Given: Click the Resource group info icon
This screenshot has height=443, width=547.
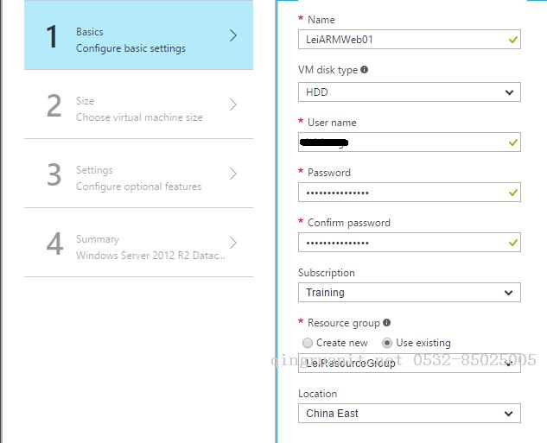Looking at the screenshot, I should (386, 323).
